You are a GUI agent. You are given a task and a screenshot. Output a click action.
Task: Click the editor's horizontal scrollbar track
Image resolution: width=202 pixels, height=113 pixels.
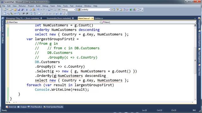coord(104,102)
